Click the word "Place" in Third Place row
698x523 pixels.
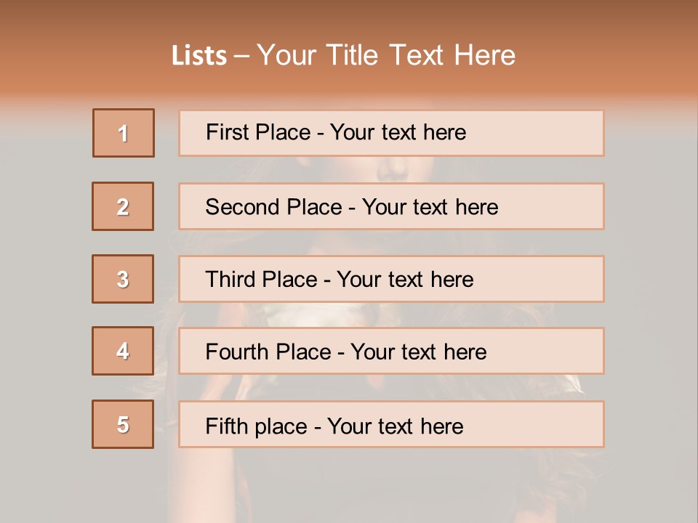tap(292, 280)
